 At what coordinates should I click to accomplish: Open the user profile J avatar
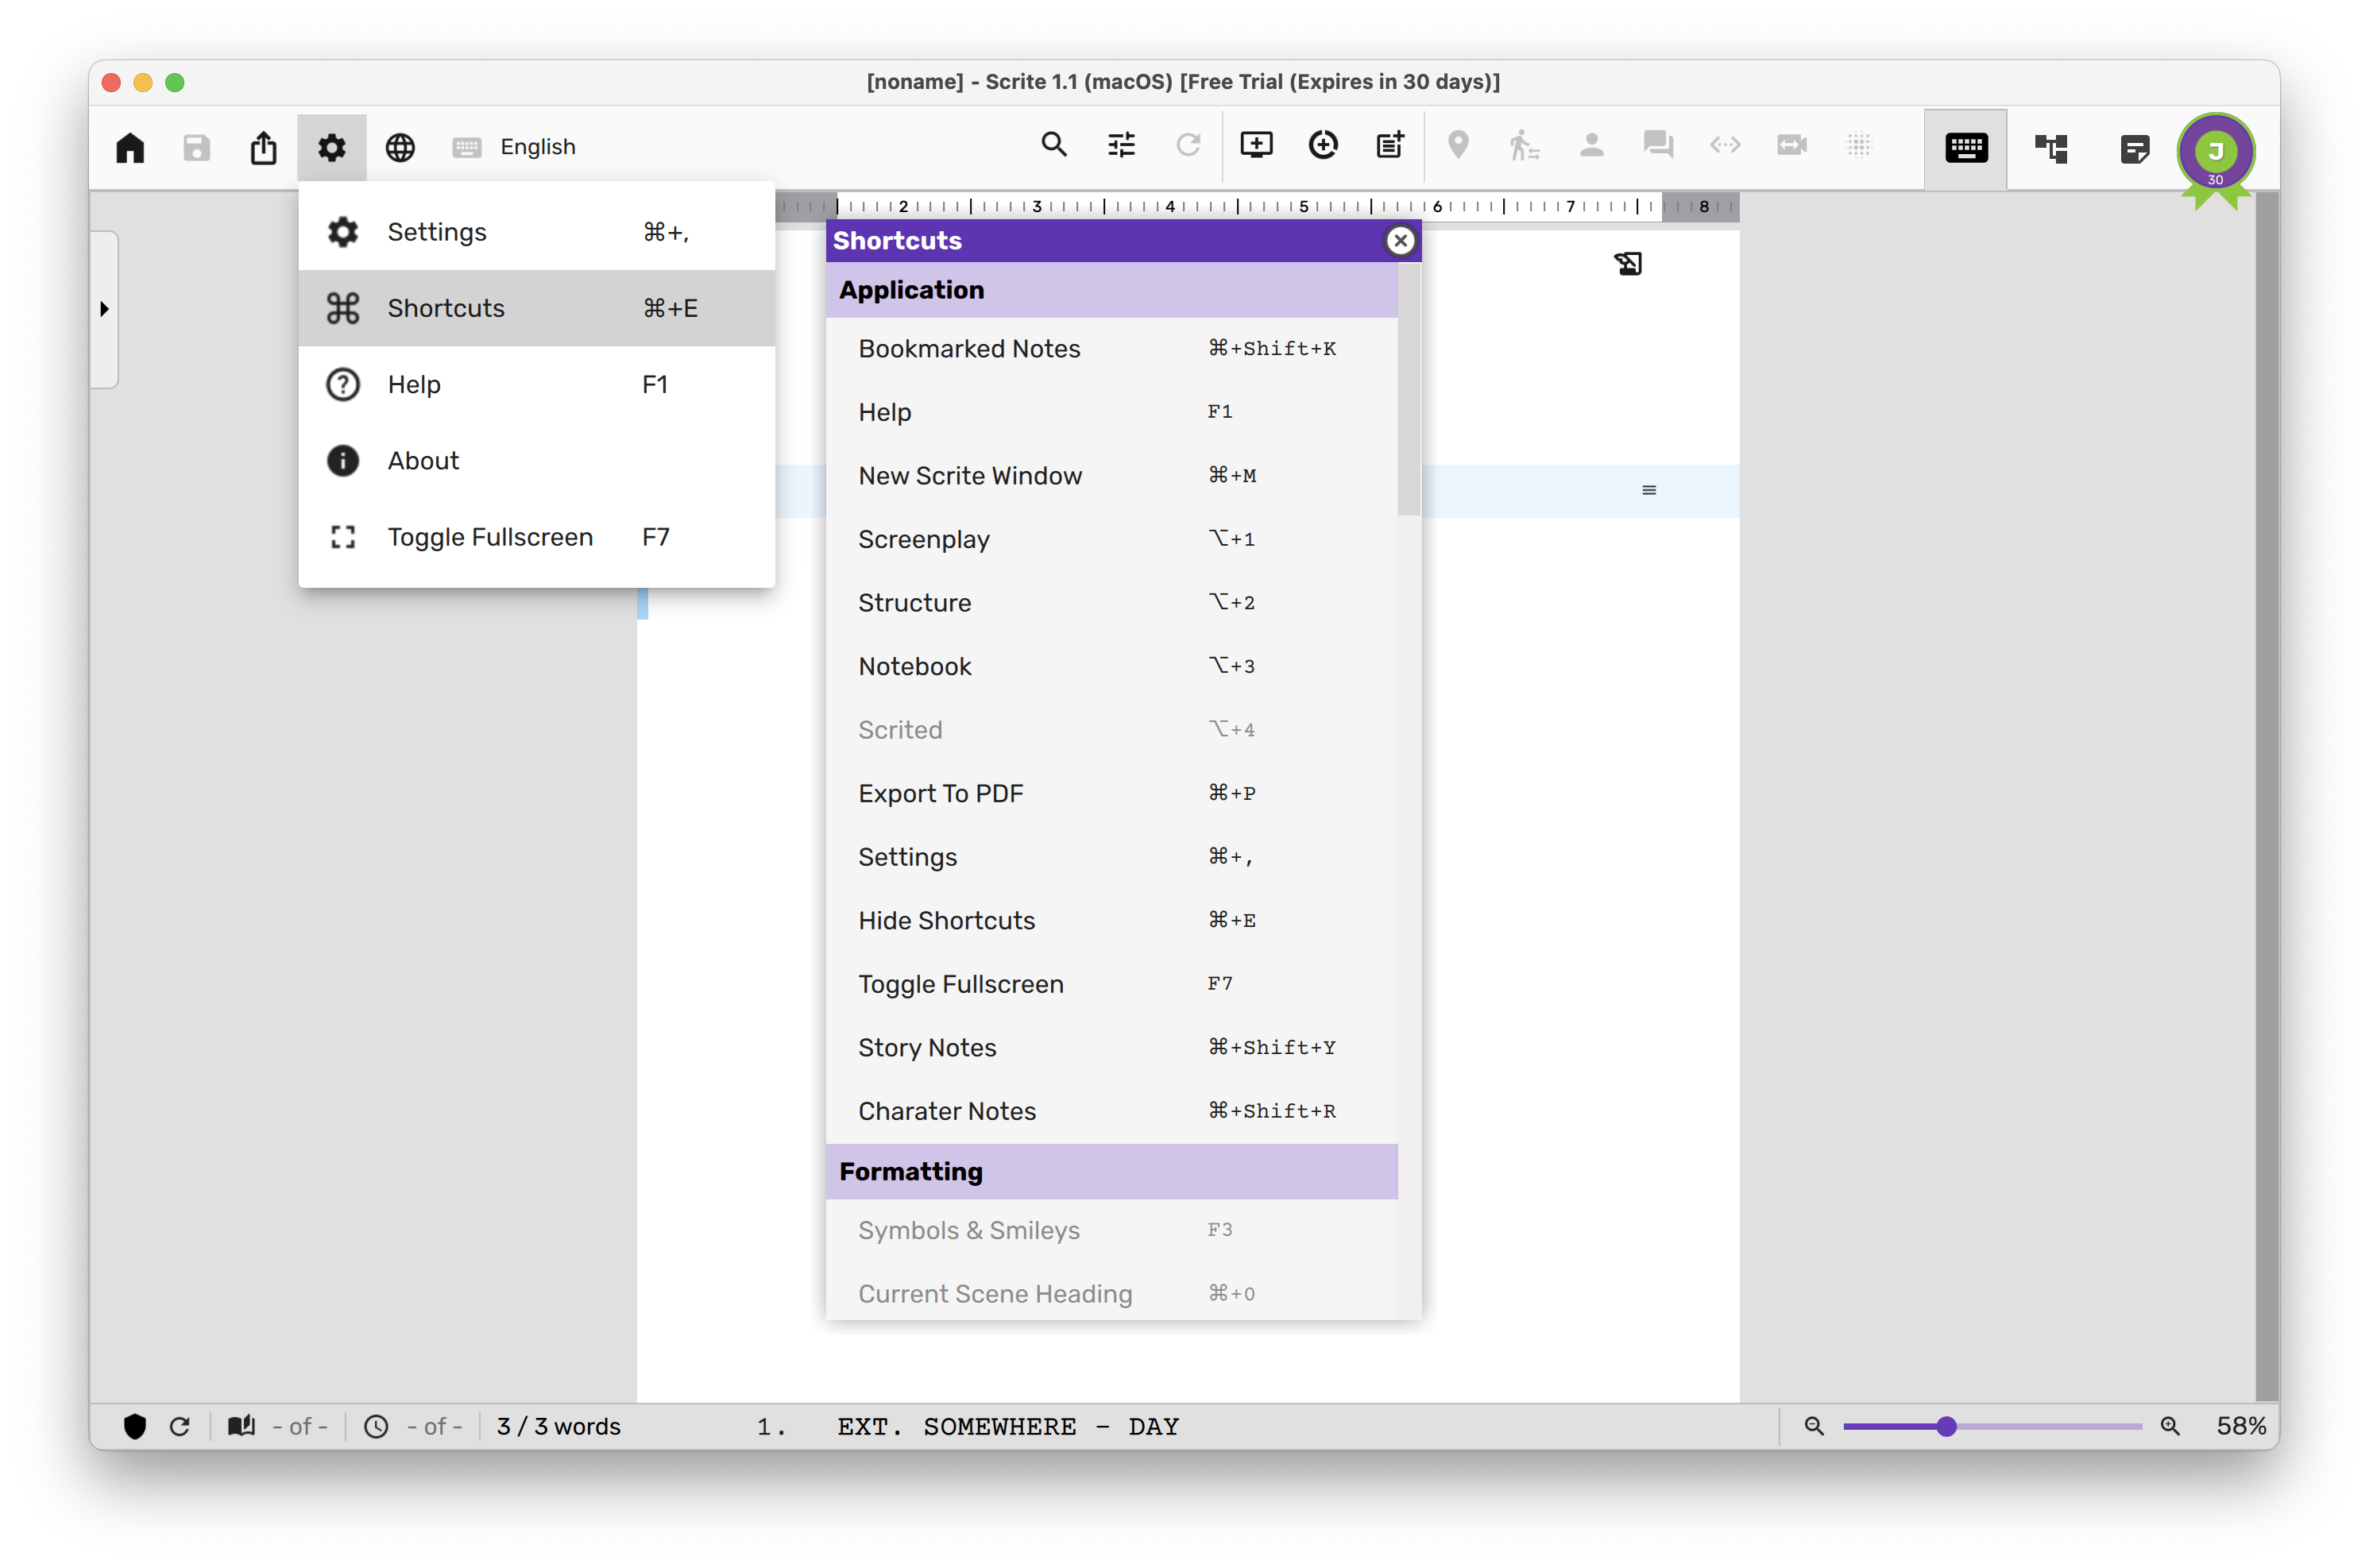[x=2215, y=152]
